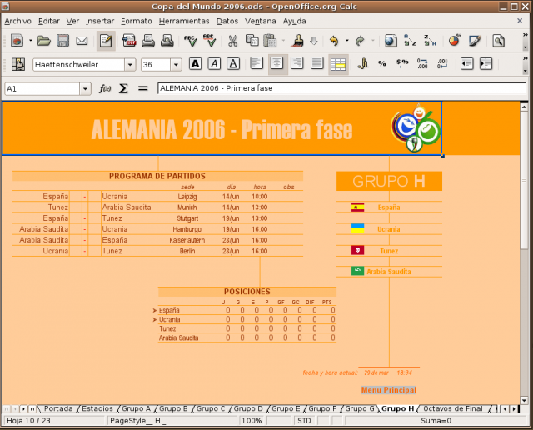Open the Undo history dropdown arrow
This screenshot has height=430, width=533.
tap(346, 41)
